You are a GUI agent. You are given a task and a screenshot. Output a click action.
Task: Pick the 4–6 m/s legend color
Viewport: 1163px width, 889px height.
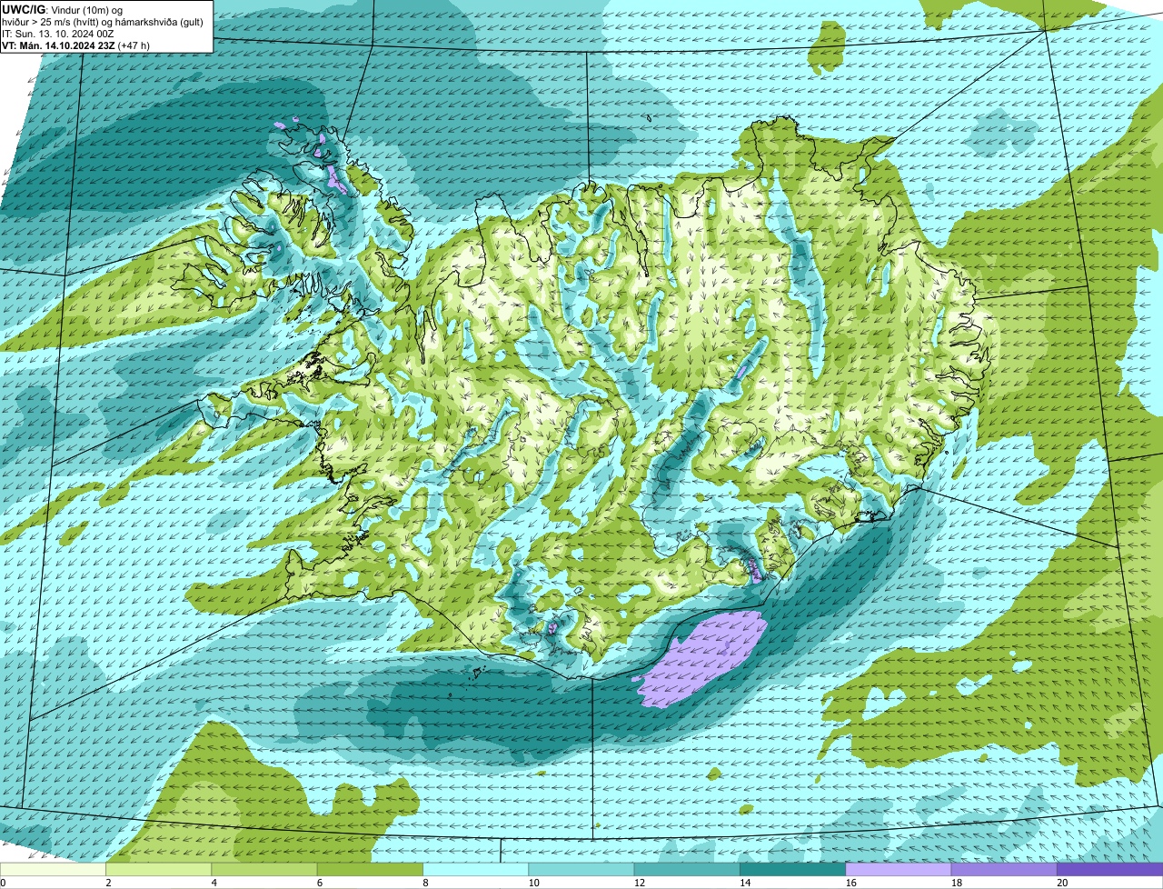(x=264, y=869)
